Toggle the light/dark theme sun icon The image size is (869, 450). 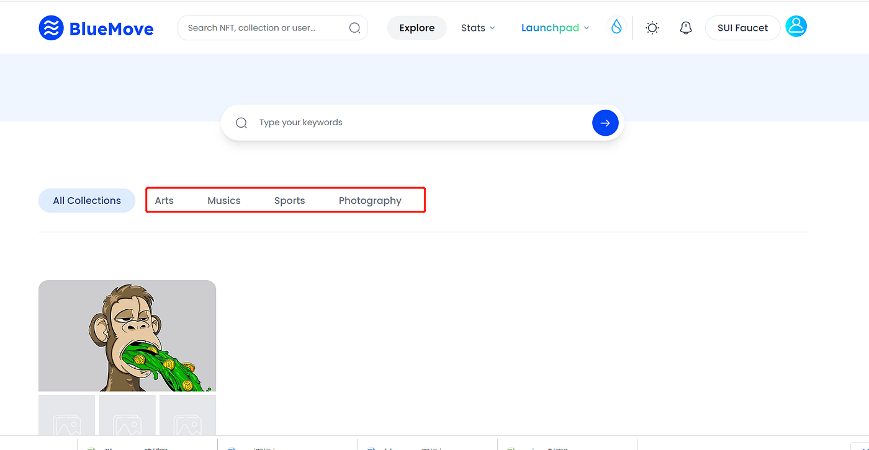[652, 28]
